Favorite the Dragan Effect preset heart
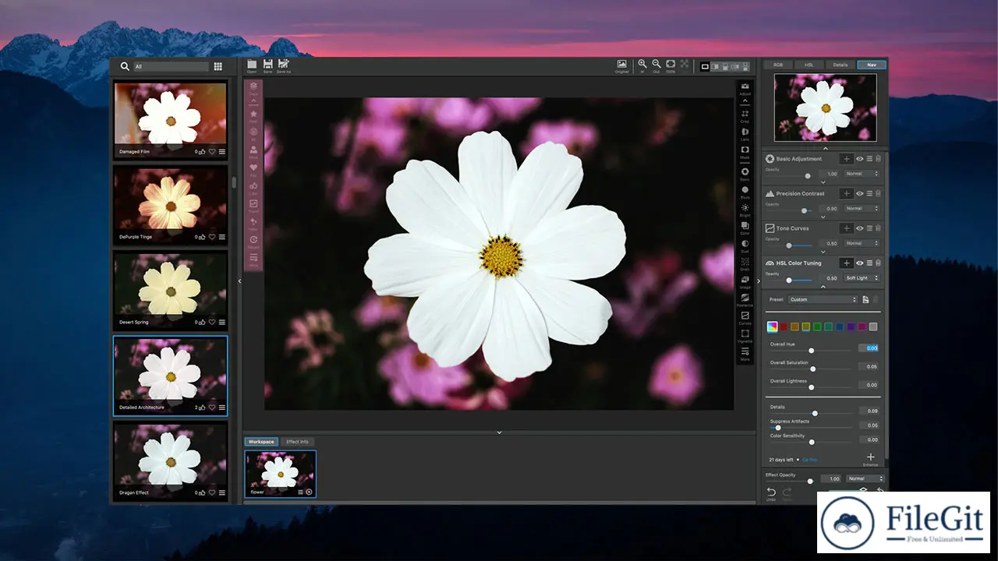Viewport: 998px width, 561px height. click(212, 492)
